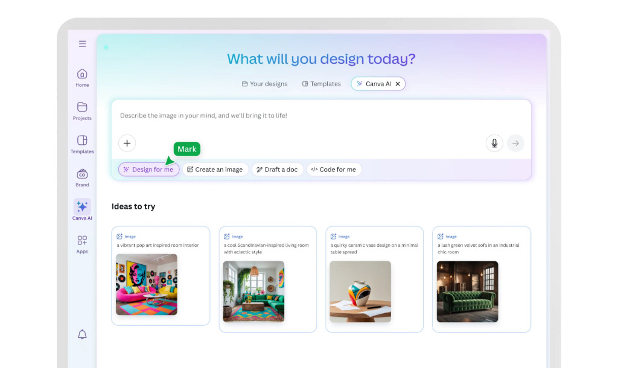The height and width of the screenshot is (368, 618).
Task: Go to Home in sidebar
Action: pyautogui.click(x=82, y=78)
